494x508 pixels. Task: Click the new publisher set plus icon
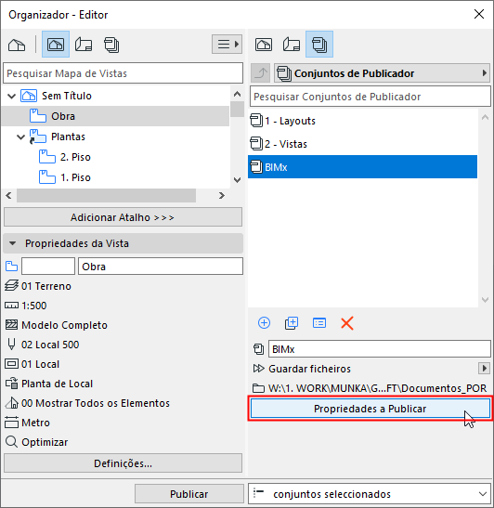coord(264,323)
